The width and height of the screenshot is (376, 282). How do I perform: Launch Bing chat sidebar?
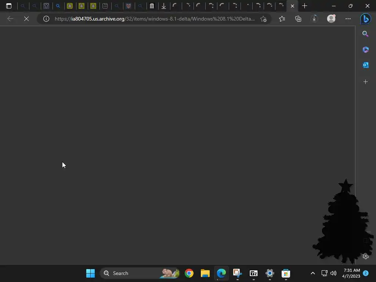[x=366, y=19]
